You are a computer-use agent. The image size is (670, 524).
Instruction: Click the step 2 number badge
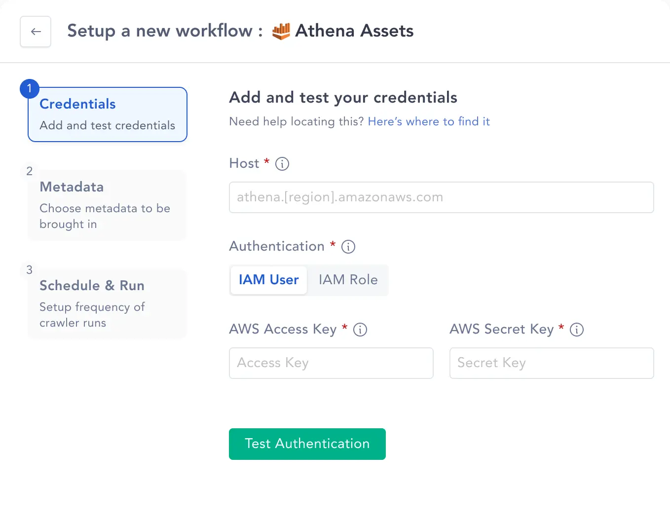30,171
